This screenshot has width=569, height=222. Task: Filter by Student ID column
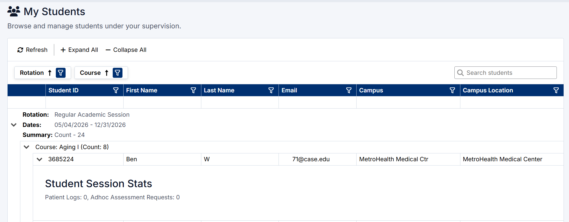[x=116, y=90]
